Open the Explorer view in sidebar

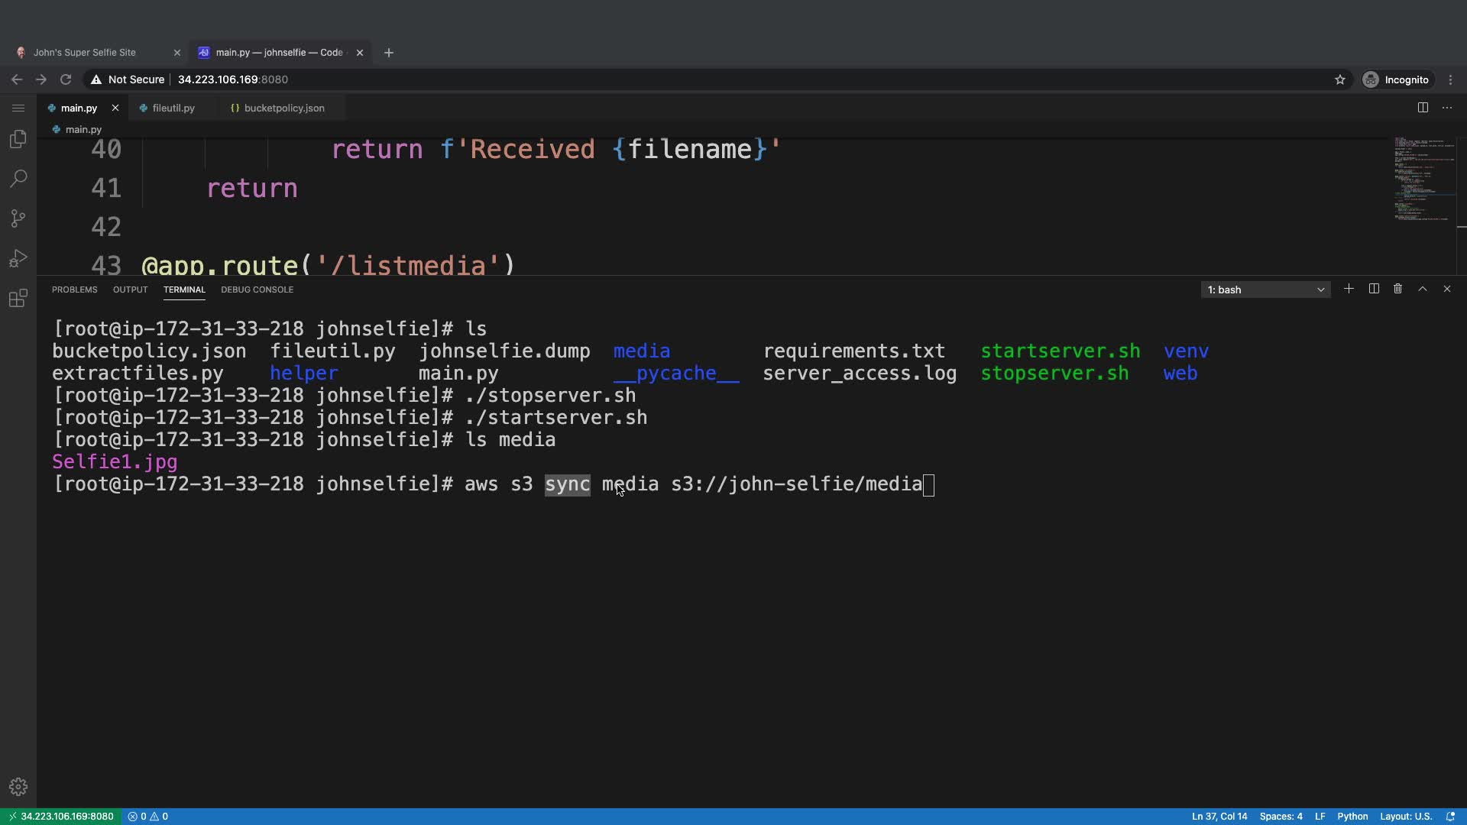pos(18,139)
